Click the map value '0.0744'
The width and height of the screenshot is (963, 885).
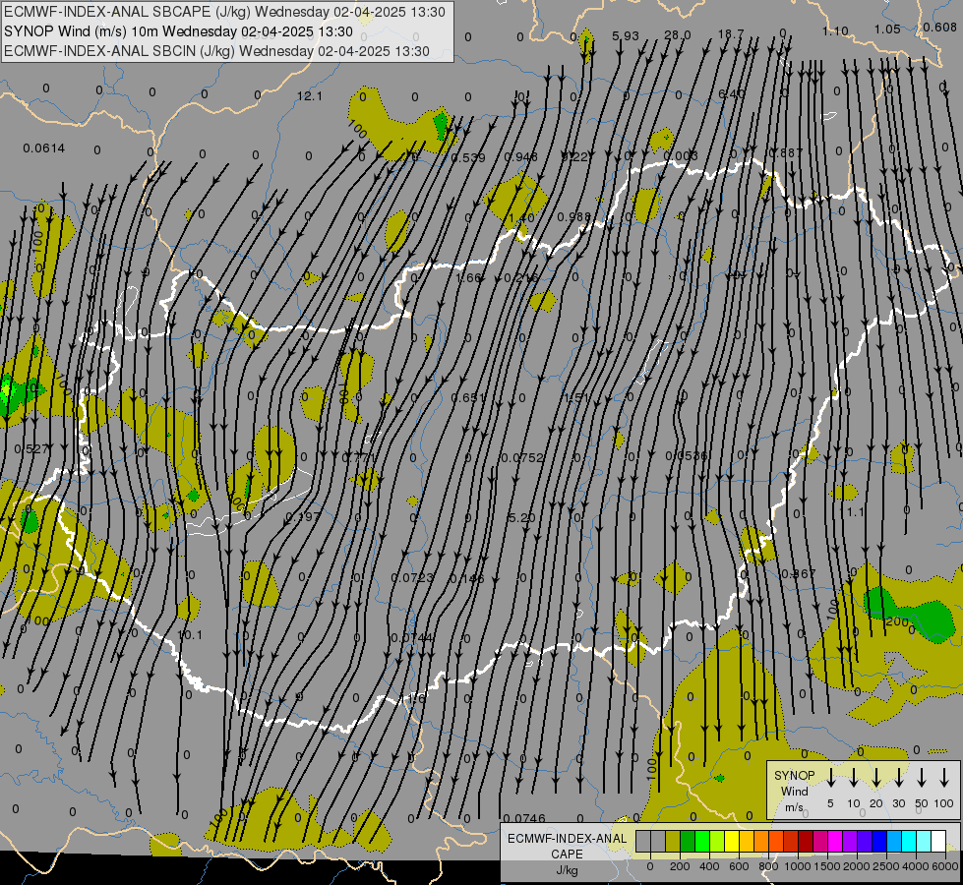tap(412, 637)
